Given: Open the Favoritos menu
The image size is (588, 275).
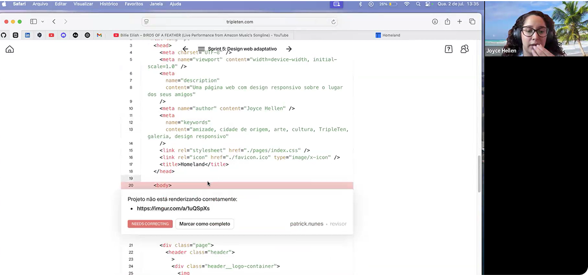Looking at the screenshot, I should pyautogui.click(x=134, y=4).
